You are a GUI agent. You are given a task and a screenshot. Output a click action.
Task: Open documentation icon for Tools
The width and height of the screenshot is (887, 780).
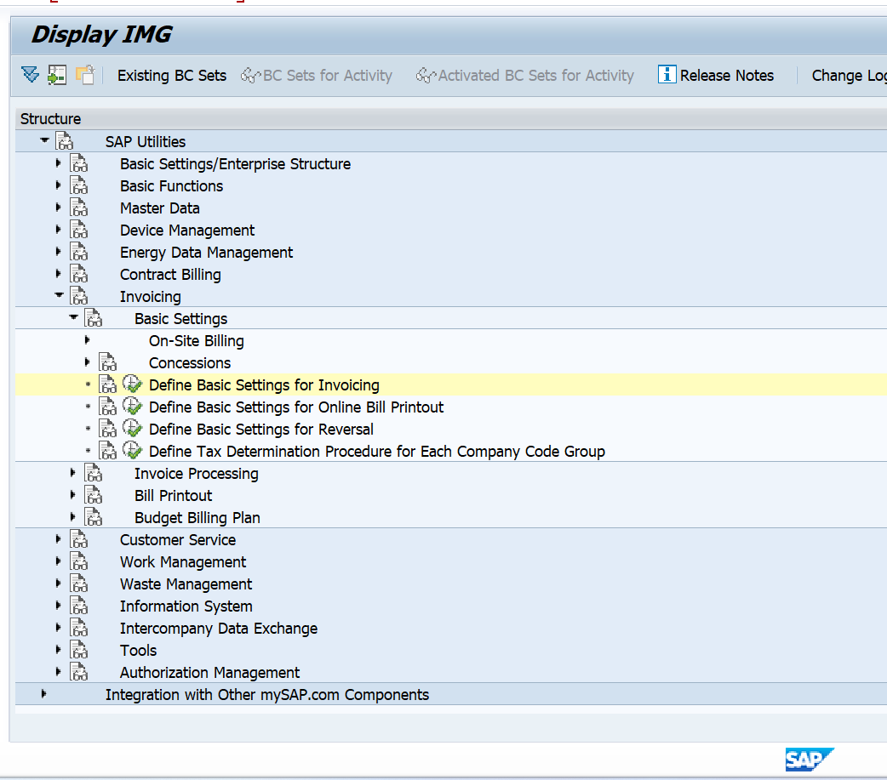coord(79,650)
